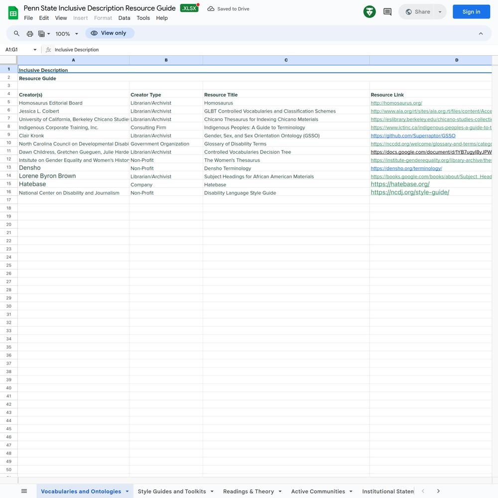Switch to Active Communities sheet
This screenshot has width=498, height=498.
tap(318, 492)
